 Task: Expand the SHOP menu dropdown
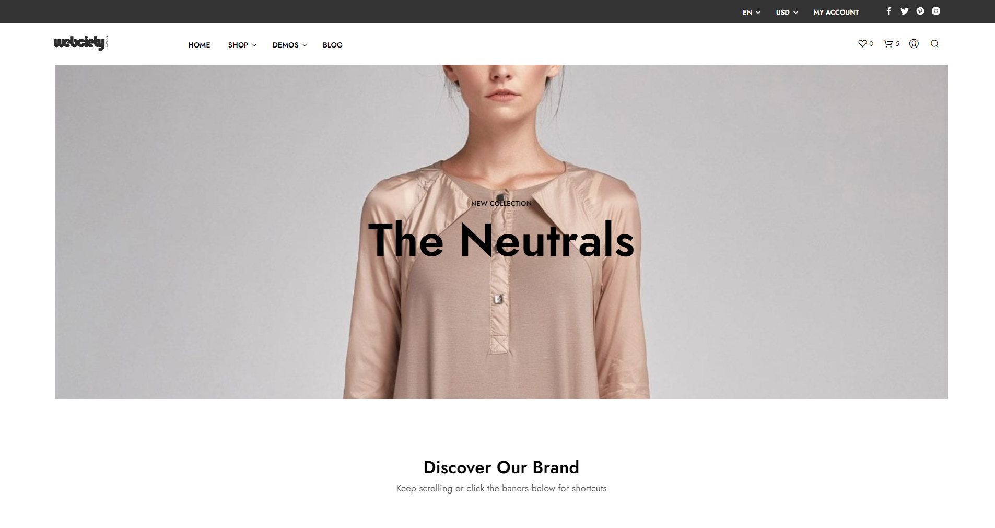tap(242, 45)
